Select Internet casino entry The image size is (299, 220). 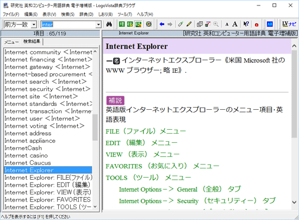pyautogui.click(x=48, y=155)
